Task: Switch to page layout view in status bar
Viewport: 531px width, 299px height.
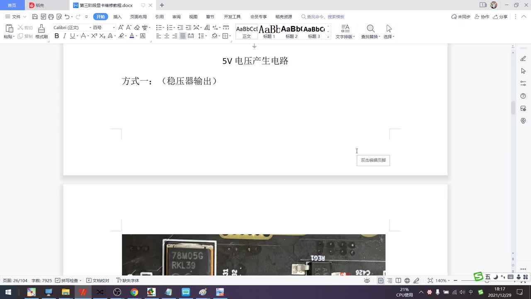Action: coord(380,281)
